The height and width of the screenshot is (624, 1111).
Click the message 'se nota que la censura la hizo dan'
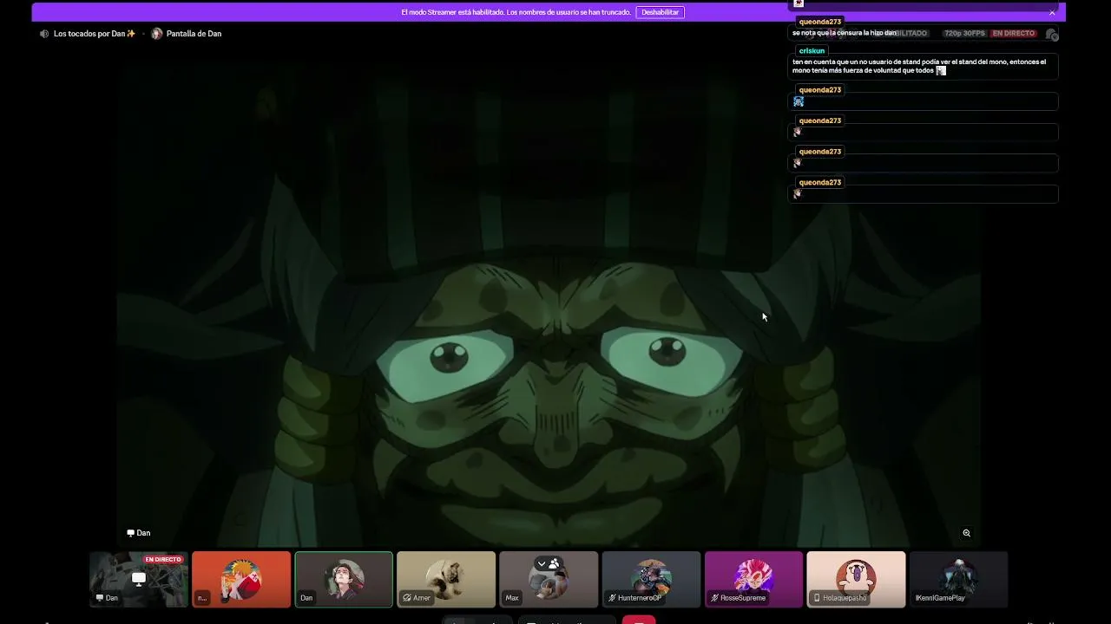(845, 33)
